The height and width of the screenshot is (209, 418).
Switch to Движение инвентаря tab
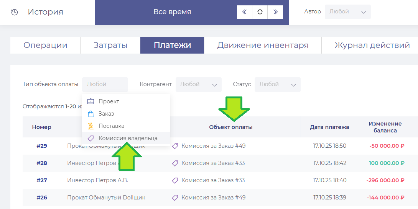(x=263, y=45)
